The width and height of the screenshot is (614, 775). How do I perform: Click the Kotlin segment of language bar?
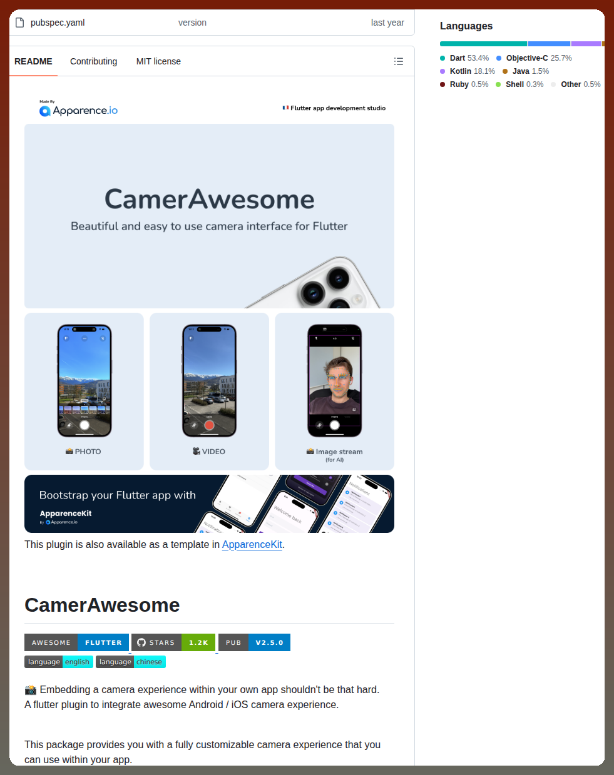tap(586, 44)
